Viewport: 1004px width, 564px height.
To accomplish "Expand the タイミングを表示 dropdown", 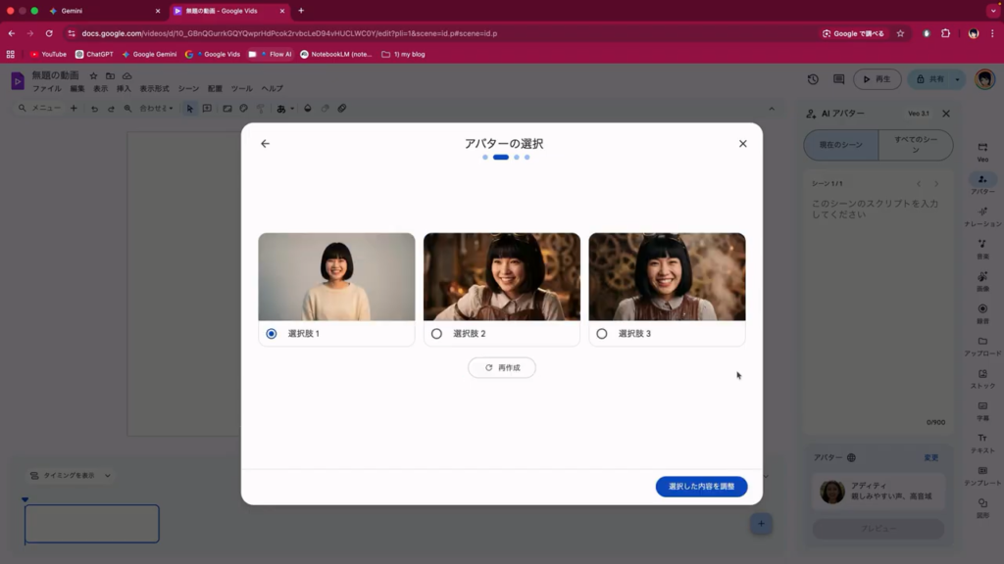I will pos(71,476).
